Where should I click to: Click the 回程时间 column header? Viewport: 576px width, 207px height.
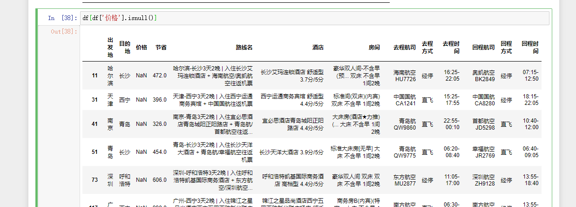click(530, 48)
